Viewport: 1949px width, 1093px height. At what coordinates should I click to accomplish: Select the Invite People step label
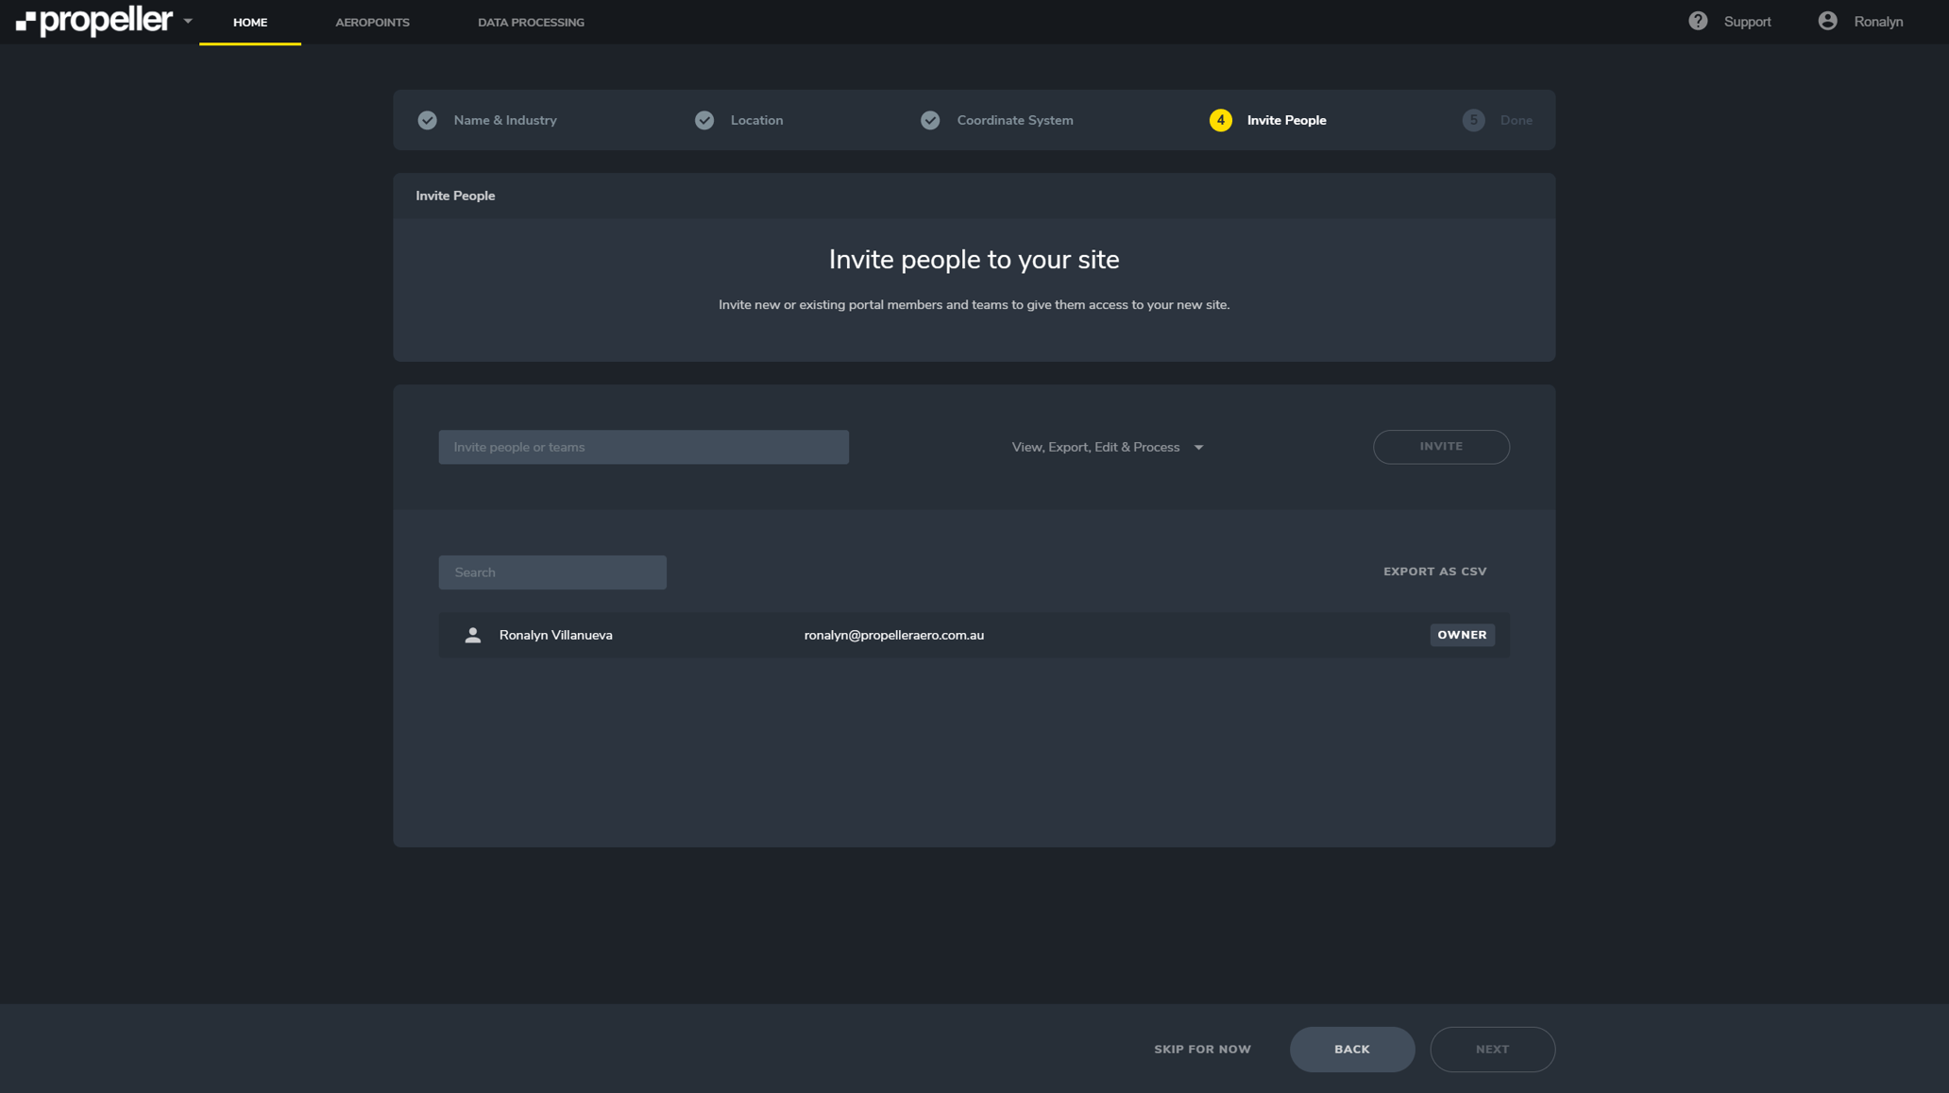point(1286,120)
